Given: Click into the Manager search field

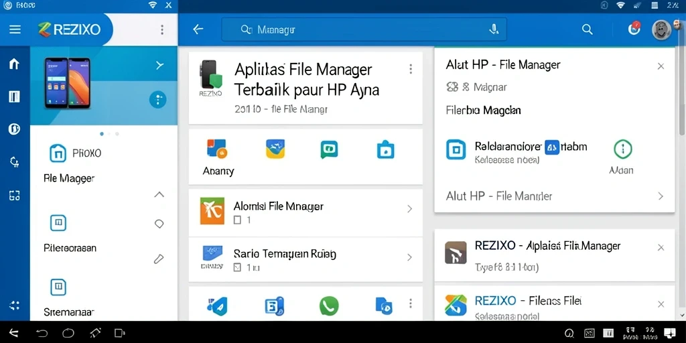Looking at the screenshot, I should pos(364,29).
